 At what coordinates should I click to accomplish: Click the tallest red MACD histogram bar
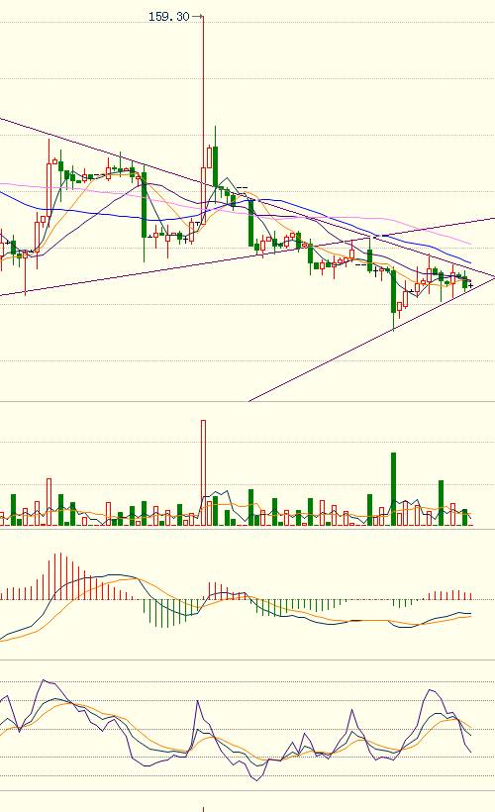[x=60, y=576]
